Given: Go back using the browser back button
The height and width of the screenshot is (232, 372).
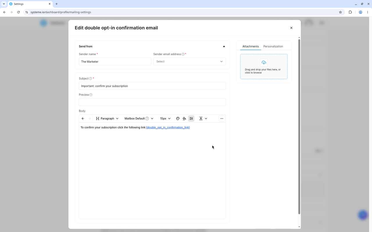Looking at the screenshot, I should pos(4,12).
